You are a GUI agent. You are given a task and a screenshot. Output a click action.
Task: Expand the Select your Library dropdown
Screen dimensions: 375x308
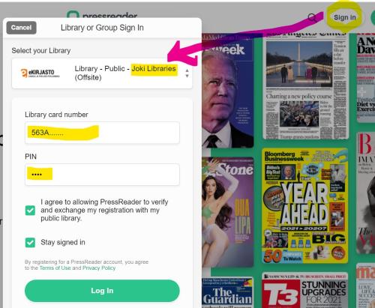[x=102, y=73]
